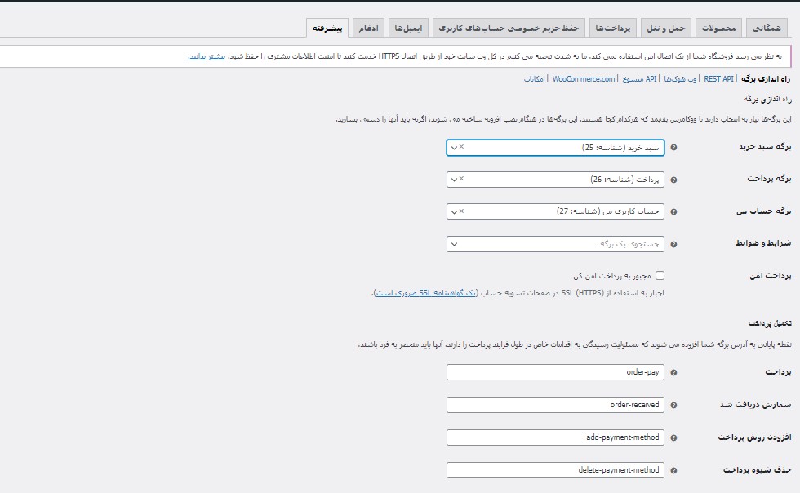
Task: Click help icon beside حساب کاربری من page field
Action: (x=673, y=211)
